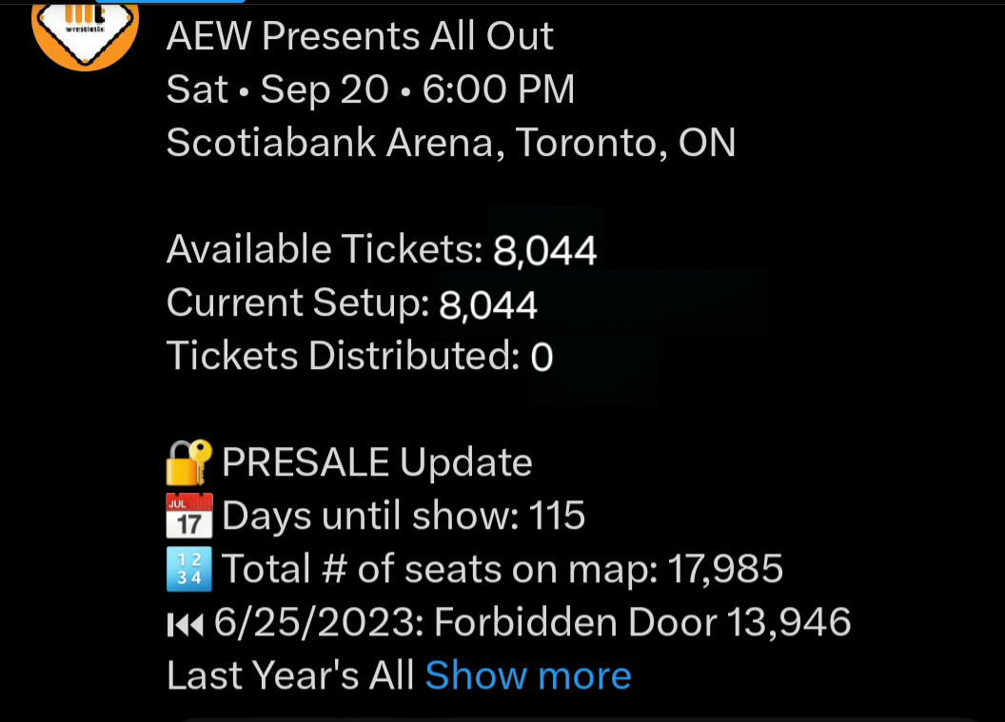Click the 1234 numbers emoji

189,569
